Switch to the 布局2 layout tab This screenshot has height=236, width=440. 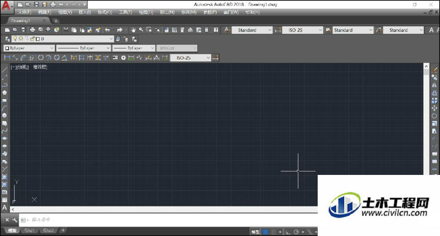[48, 230]
